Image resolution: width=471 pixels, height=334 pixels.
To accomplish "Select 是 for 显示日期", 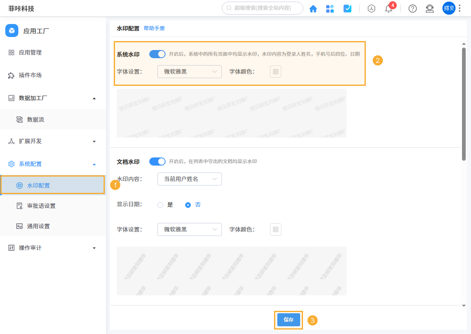I will (x=160, y=205).
